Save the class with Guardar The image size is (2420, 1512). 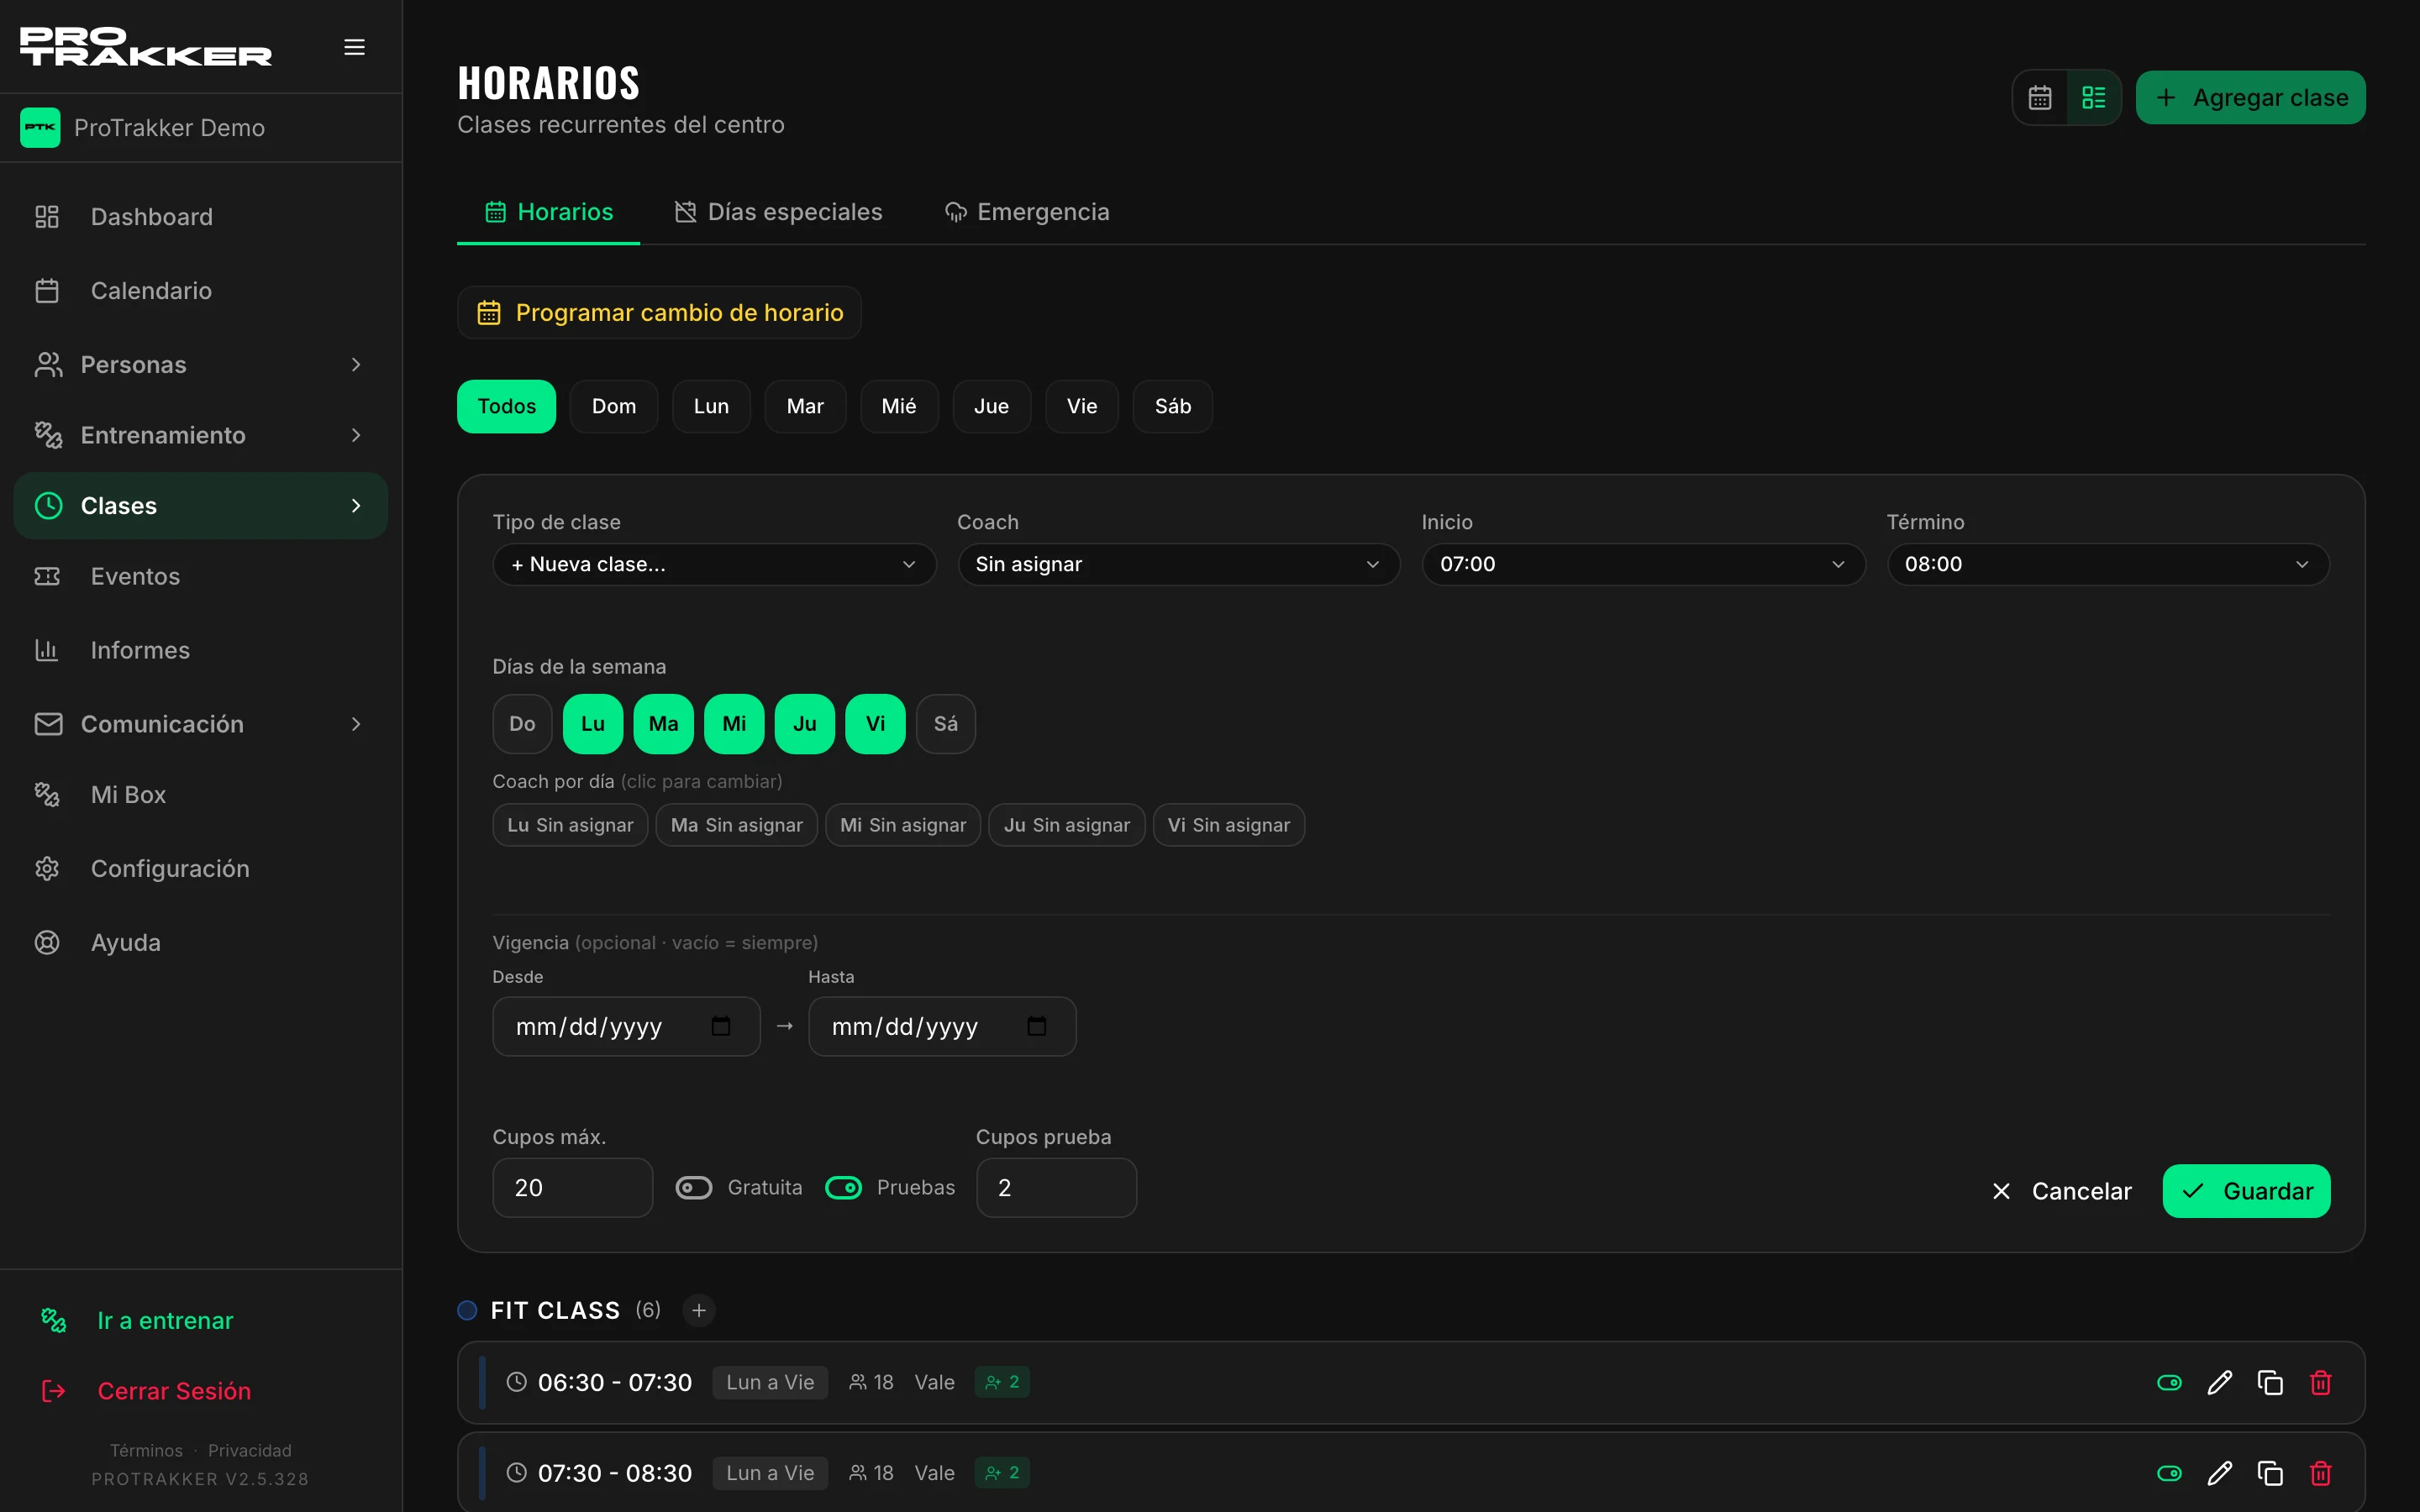(x=2246, y=1191)
